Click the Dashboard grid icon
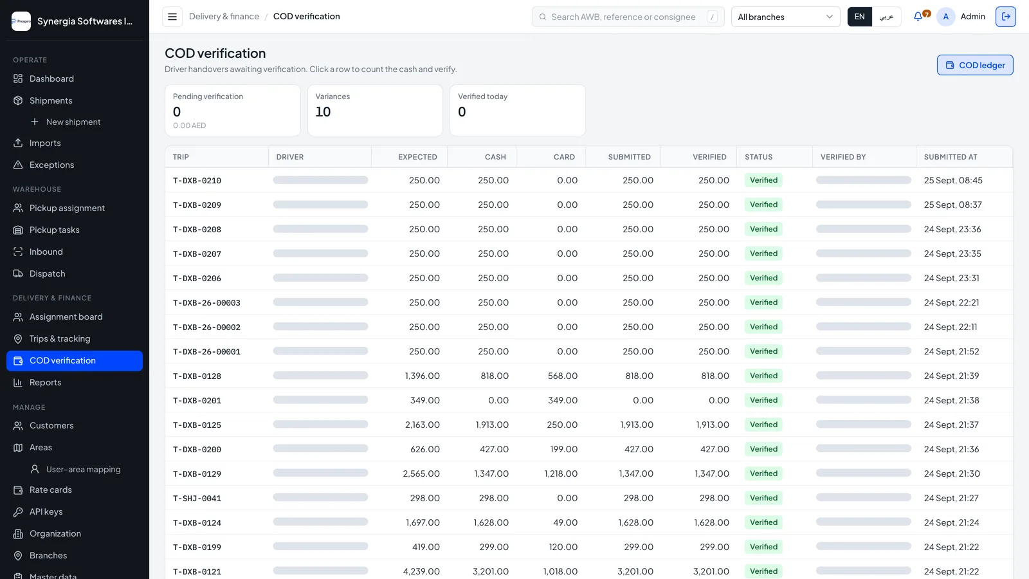Viewport: 1029px width, 579px height. coord(18,78)
